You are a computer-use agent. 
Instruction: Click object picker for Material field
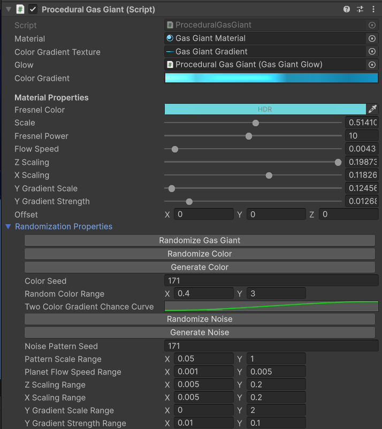coord(372,39)
